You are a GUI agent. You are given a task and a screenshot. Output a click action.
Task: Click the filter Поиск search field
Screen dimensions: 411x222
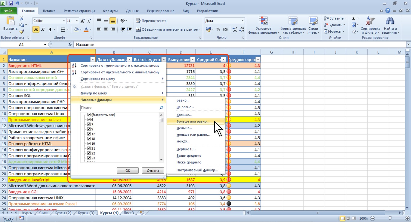[122, 108]
